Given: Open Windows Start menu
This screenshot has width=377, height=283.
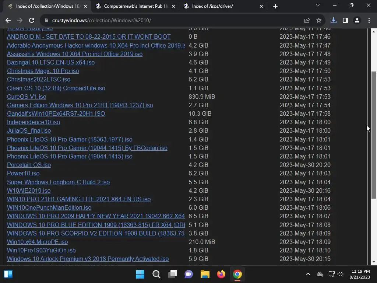Looking at the screenshot, I should (140, 274).
